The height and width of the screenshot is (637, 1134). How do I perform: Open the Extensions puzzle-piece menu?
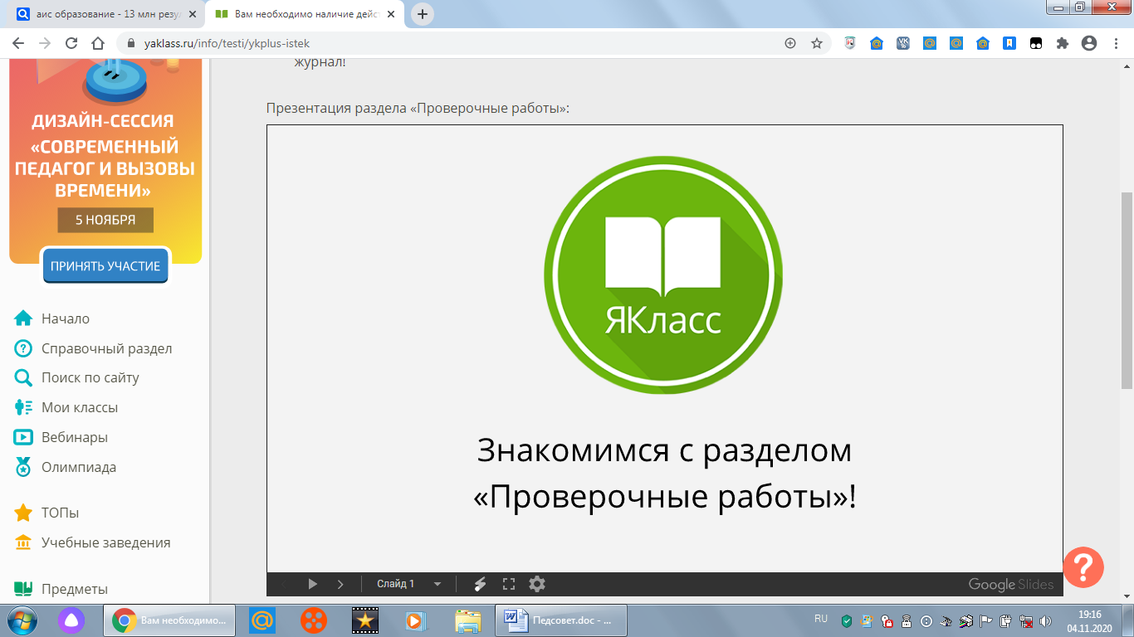tap(1063, 43)
